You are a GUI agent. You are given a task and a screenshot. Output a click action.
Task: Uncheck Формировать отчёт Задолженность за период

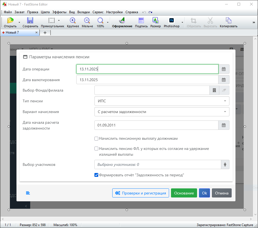point(96,175)
